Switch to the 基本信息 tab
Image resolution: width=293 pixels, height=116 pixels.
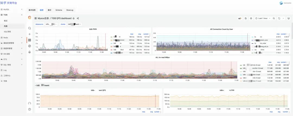[x=32, y=10]
